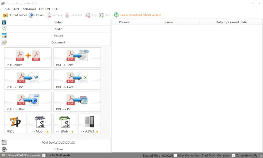Select the PDF to Pic converter

[x=77, y=101]
